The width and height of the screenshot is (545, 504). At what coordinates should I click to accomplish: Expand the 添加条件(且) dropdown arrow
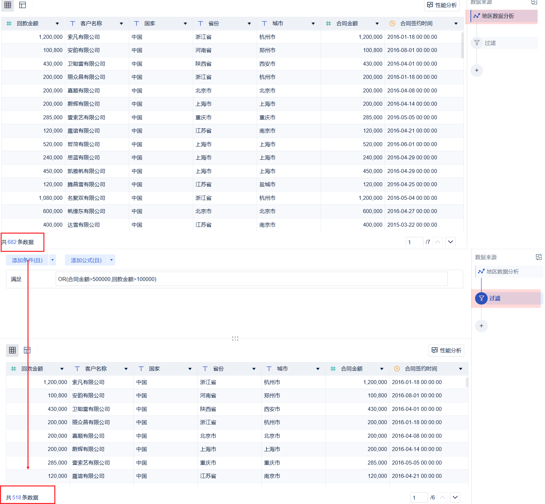pos(52,260)
